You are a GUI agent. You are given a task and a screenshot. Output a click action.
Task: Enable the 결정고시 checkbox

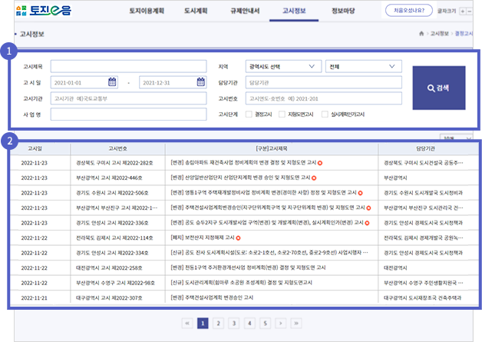(x=248, y=114)
